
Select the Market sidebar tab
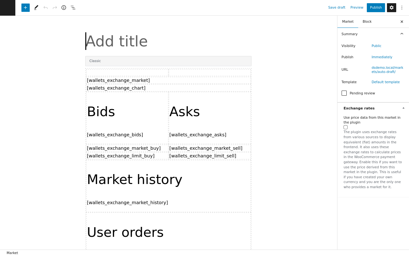348,22
